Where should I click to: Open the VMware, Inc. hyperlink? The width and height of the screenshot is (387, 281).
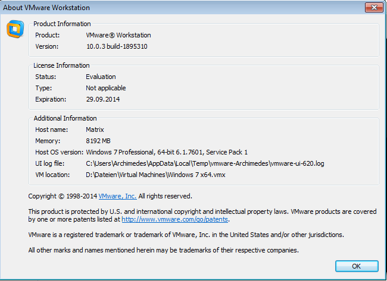pos(117,195)
